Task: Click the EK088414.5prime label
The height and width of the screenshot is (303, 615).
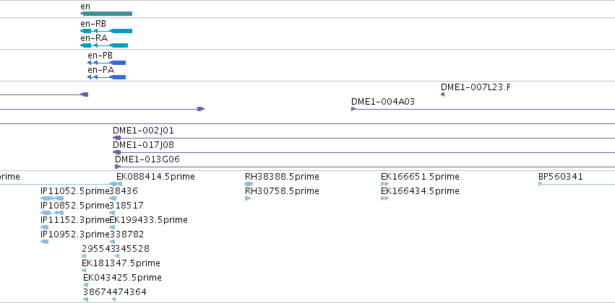Action: coord(155,177)
